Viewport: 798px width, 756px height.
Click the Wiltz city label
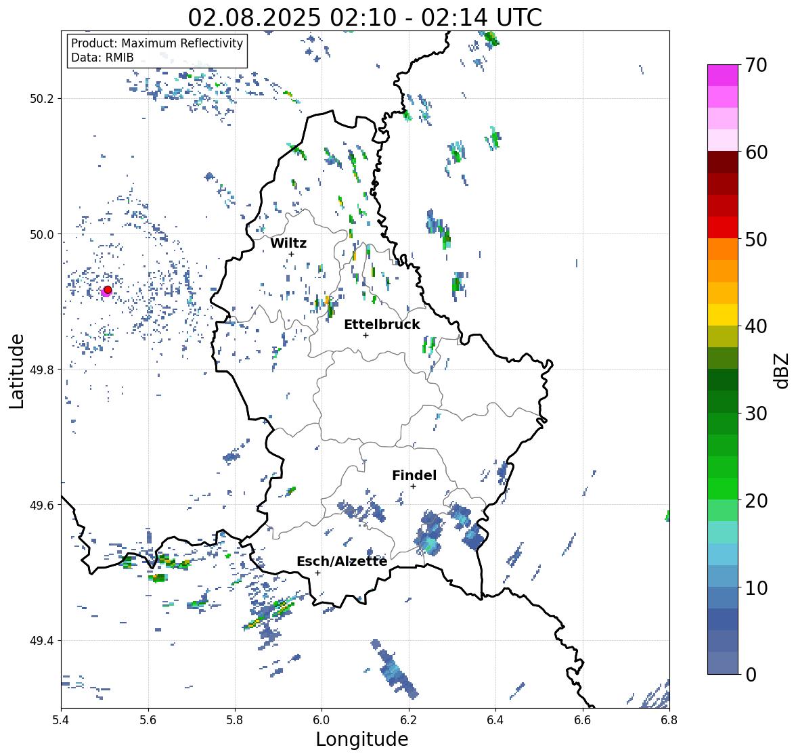(x=288, y=243)
